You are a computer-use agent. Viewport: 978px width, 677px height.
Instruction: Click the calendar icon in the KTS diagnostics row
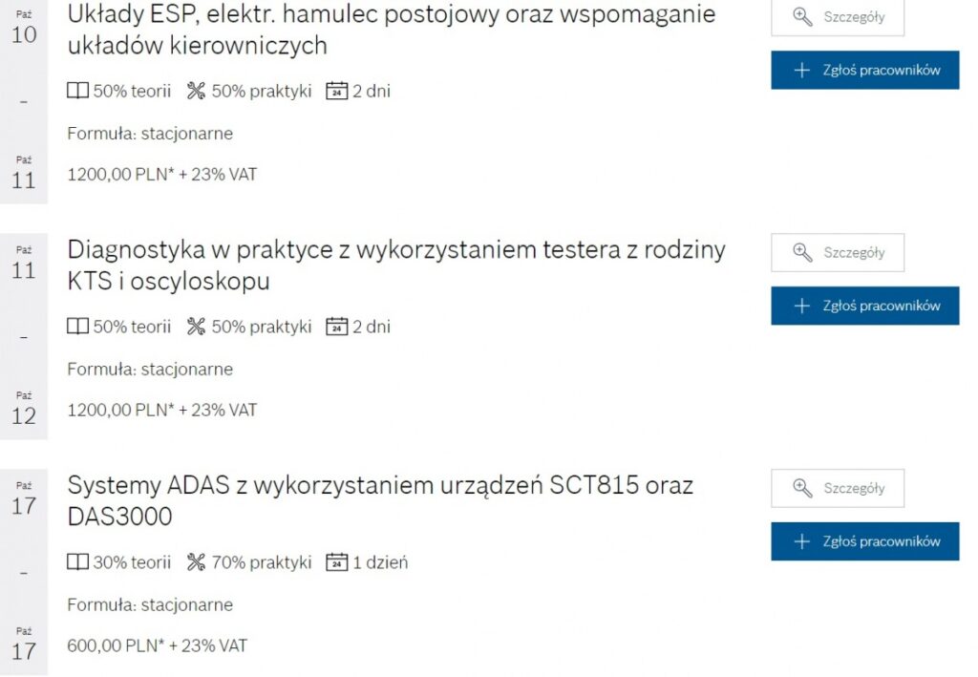pyautogui.click(x=336, y=327)
